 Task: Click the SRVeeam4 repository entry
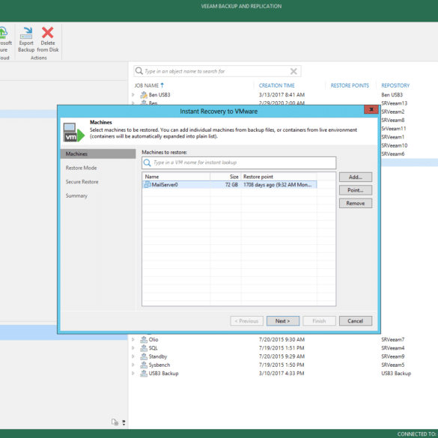tap(393, 348)
